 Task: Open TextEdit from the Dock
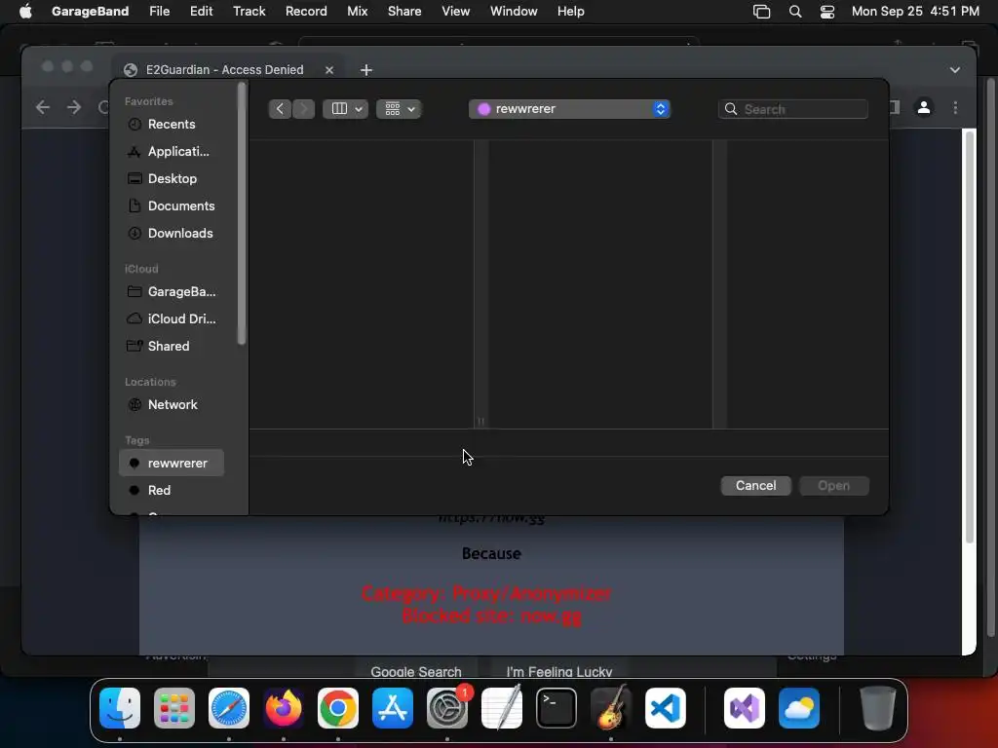click(x=502, y=708)
